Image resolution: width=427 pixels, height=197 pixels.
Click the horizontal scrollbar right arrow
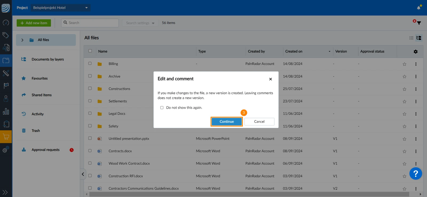(x=420, y=194)
